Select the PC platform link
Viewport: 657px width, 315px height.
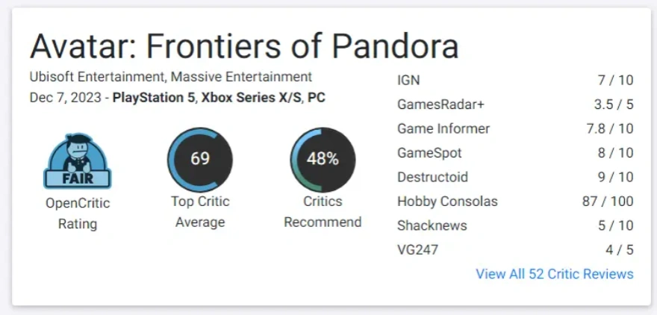pos(316,98)
